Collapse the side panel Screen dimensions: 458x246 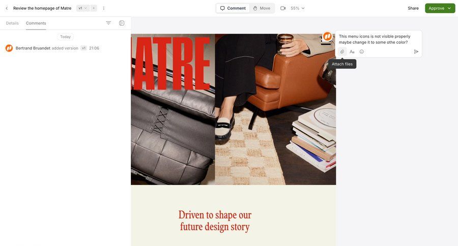pyautogui.click(x=122, y=23)
